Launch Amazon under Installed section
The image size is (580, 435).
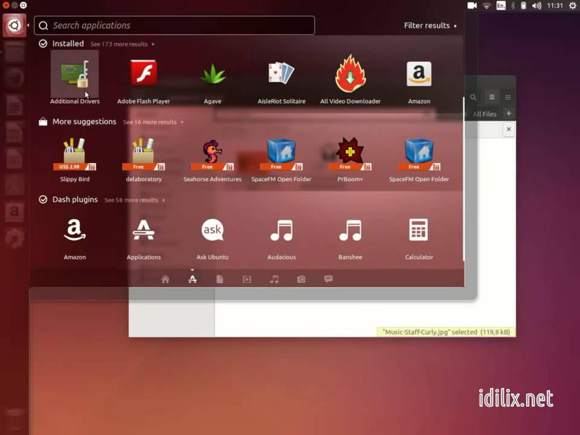(x=419, y=78)
